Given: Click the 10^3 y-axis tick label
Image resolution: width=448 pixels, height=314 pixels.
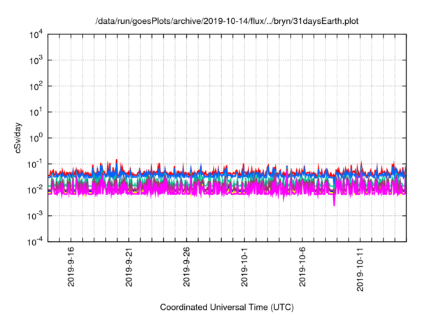Looking at the screenshot, I should pyautogui.click(x=36, y=61).
